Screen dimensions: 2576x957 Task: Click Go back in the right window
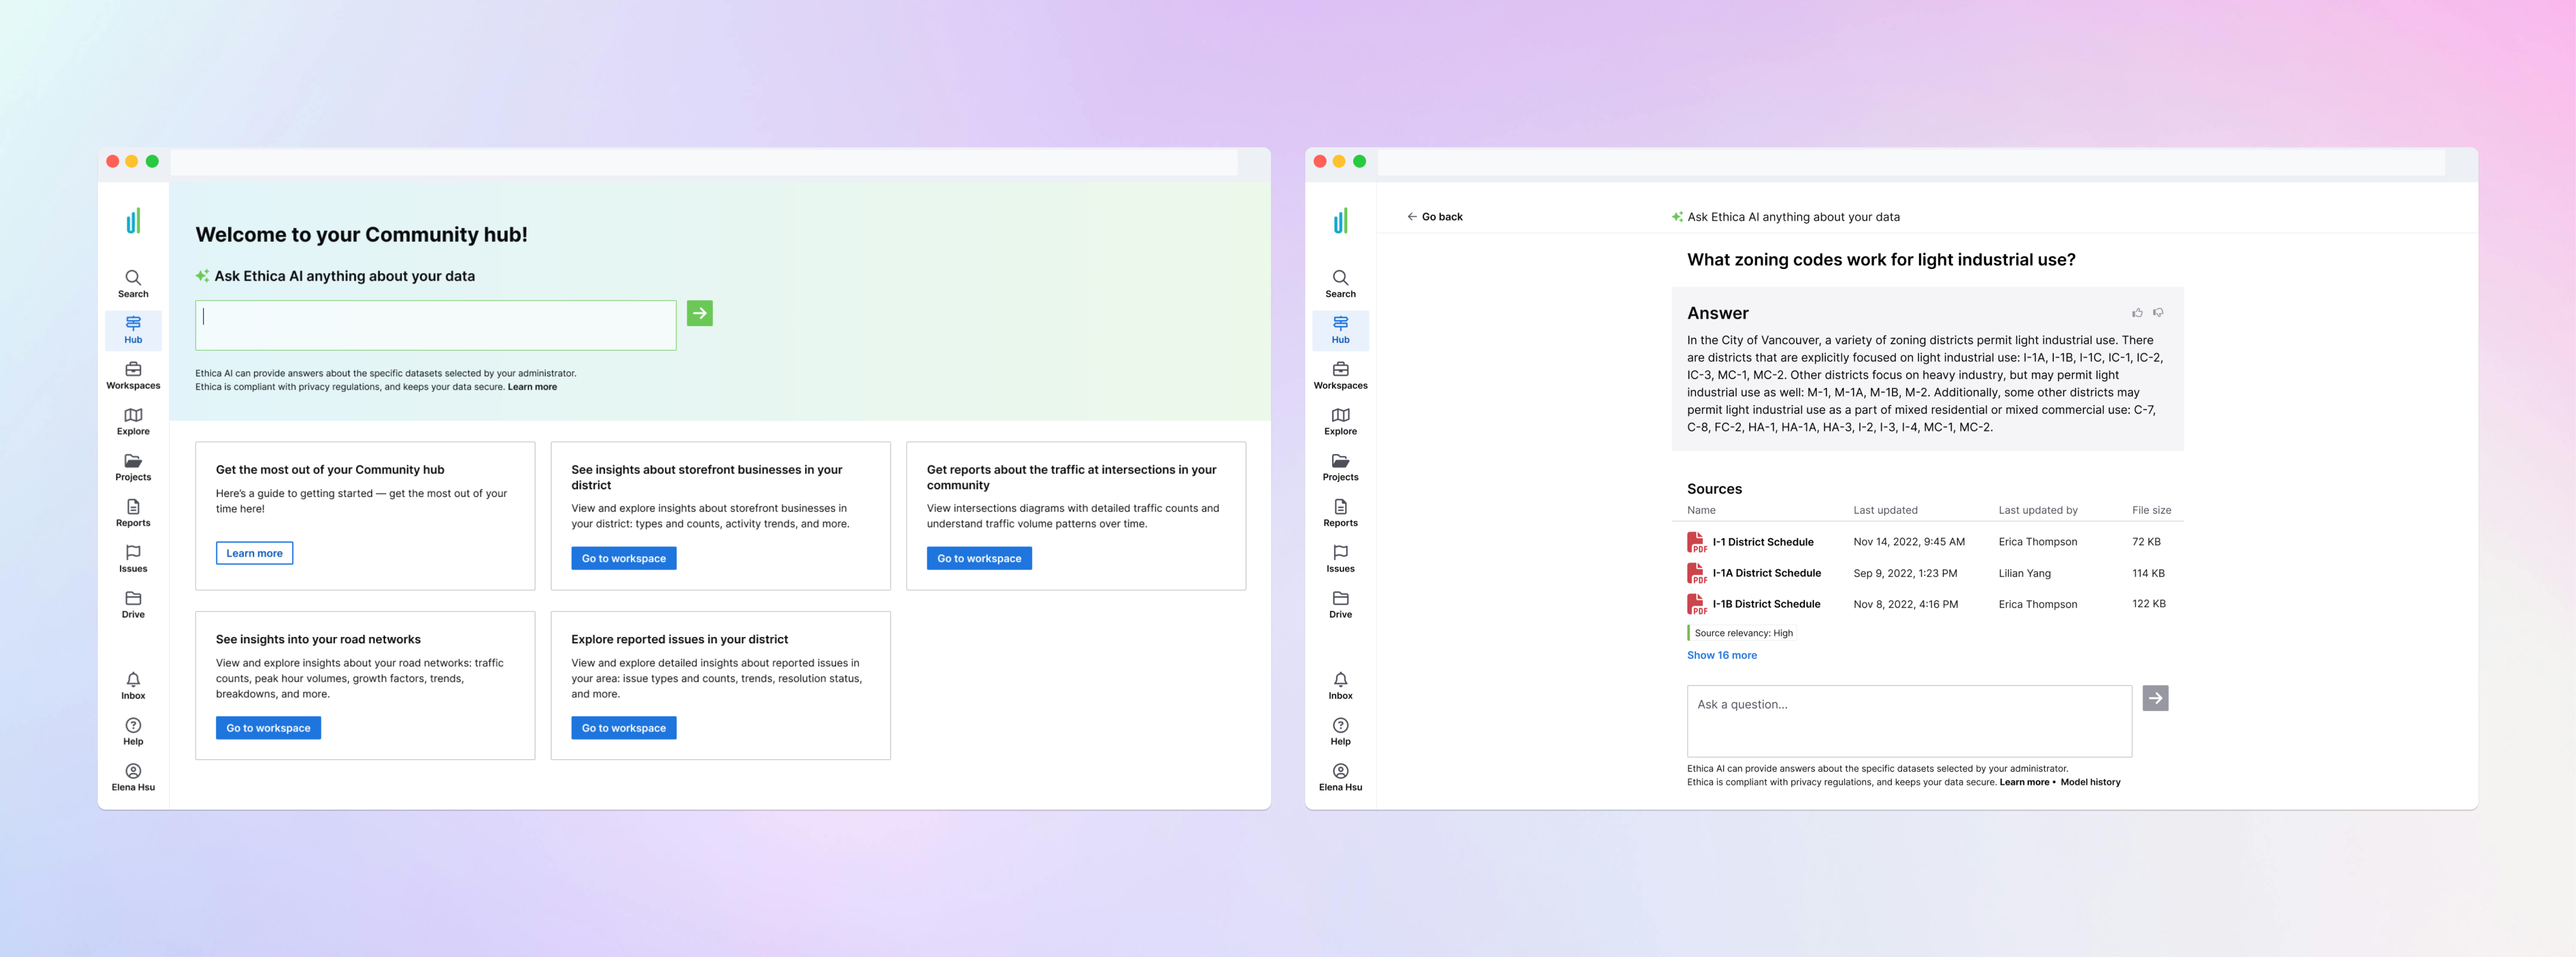tap(1434, 217)
